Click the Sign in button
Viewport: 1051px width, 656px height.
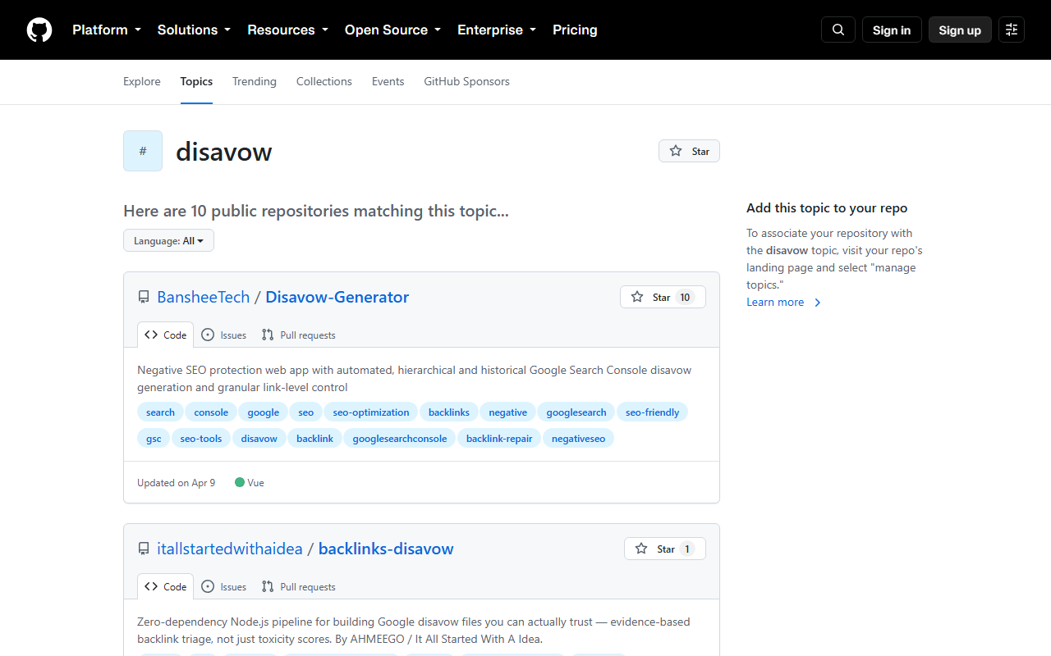(892, 30)
